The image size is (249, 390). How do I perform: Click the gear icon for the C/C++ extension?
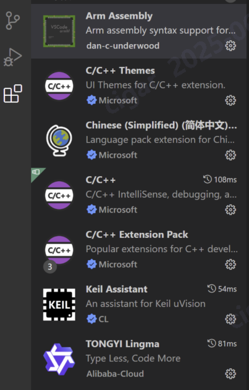point(230,210)
